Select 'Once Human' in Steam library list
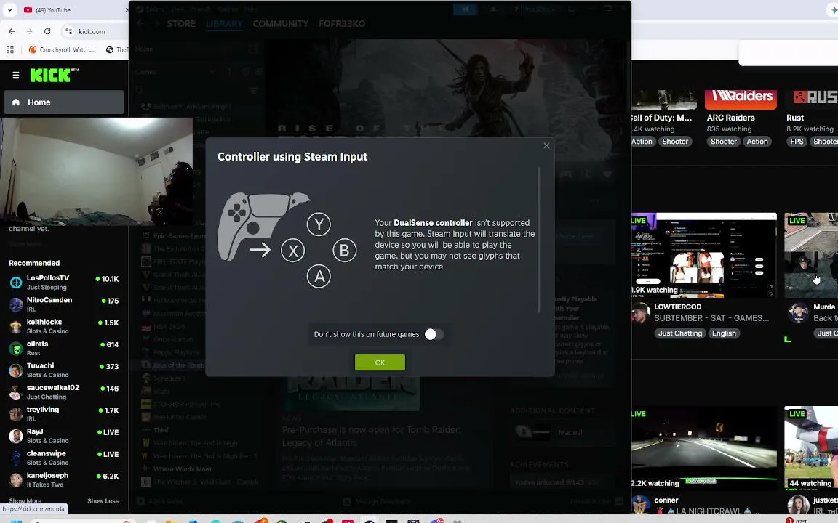The height and width of the screenshot is (523, 838). pos(173,339)
